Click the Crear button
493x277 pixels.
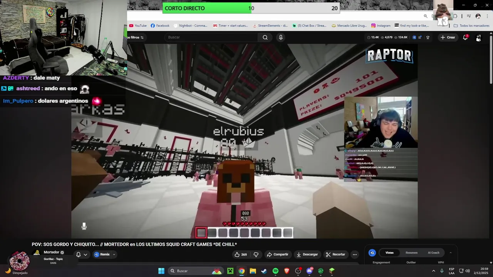(x=448, y=37)
